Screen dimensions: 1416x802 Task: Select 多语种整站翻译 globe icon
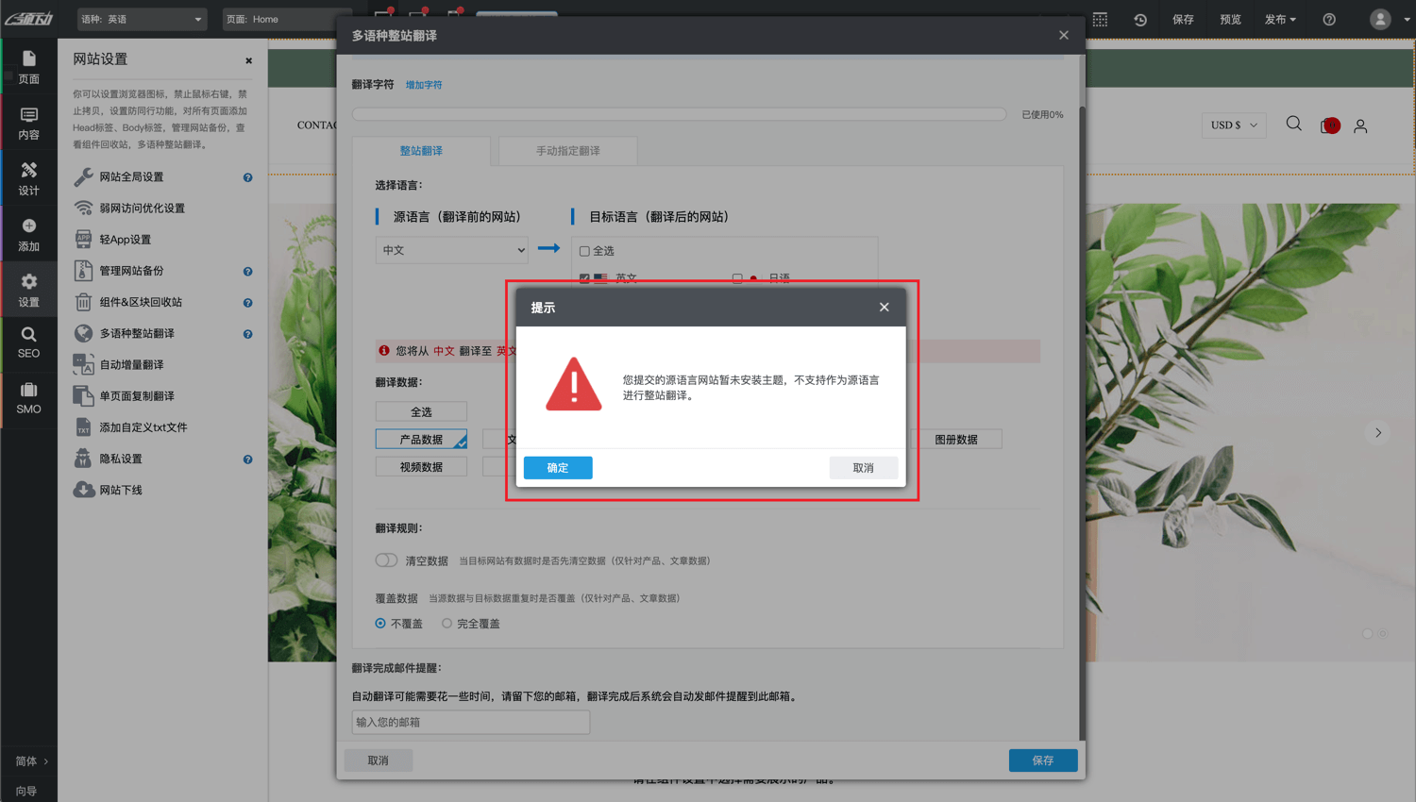tap(85, 333)
